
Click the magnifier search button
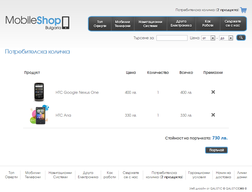tap(241, 38)
